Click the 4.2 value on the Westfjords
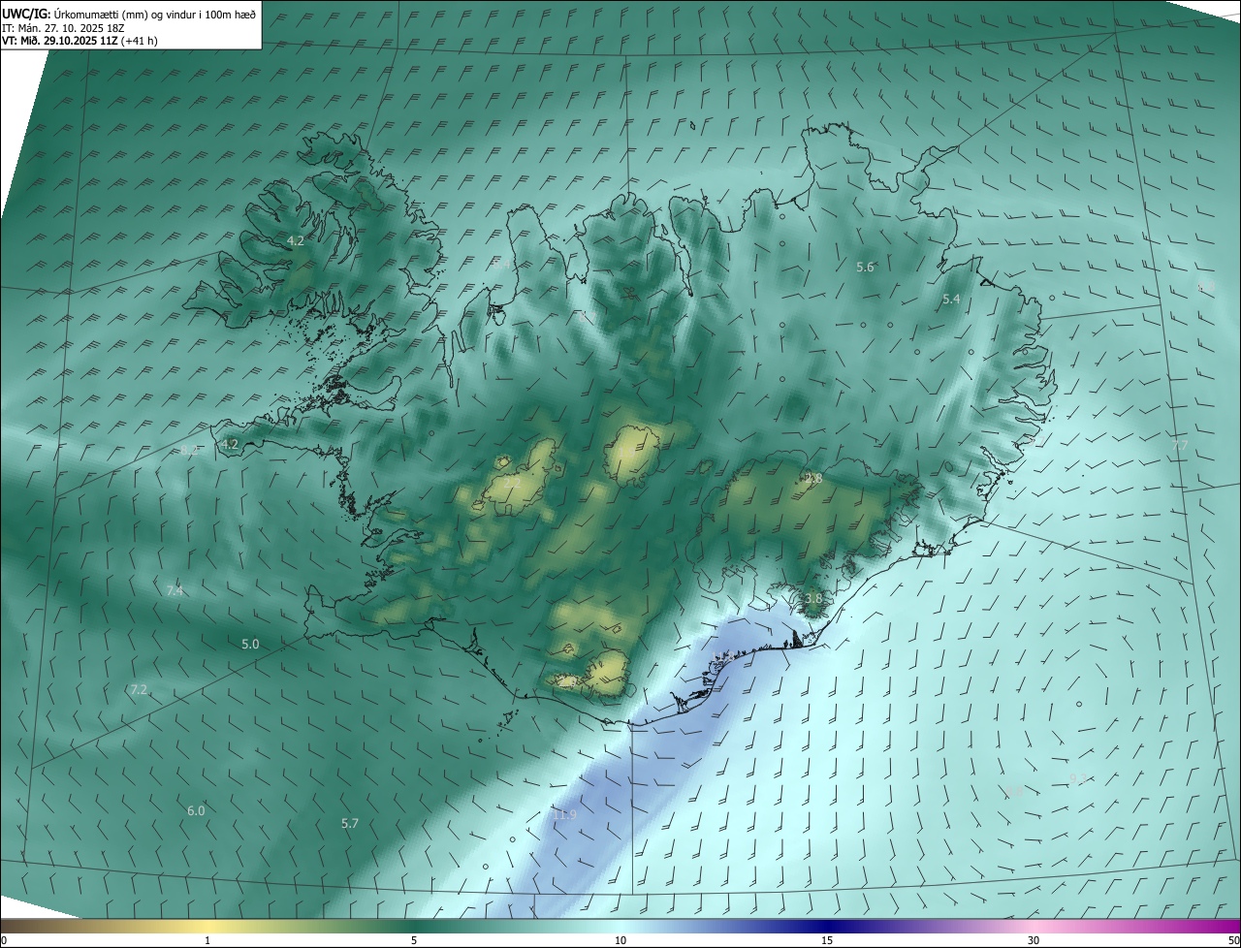The image size is (1241, 948). pyautogui.click(x=296, y=240)
